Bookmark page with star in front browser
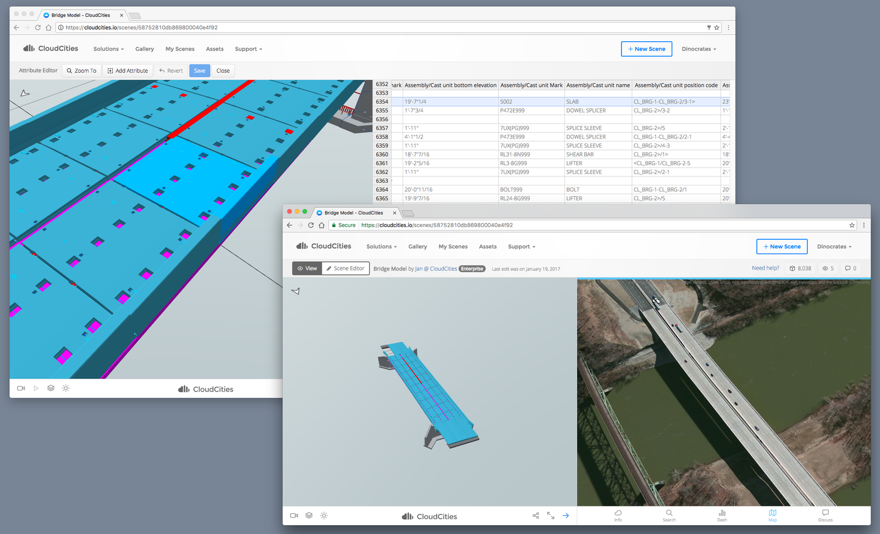Viewport: 880px width, 534px height. (x=852, y=225)
